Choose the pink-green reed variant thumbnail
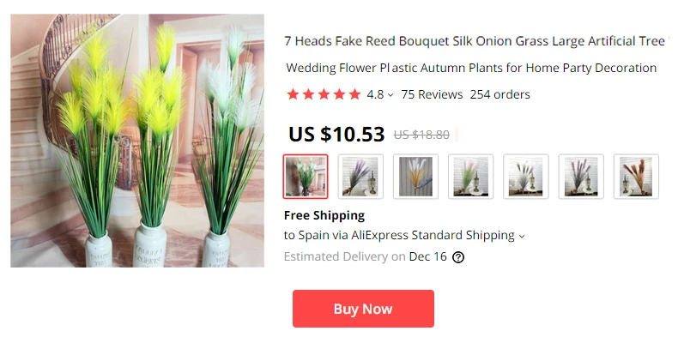678x343 pixels. point(471,177)
